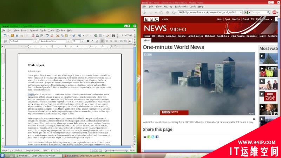The height and width of the screenshot is (158, 281).
Task: Click the BBC World News video thumbnail
Action: 268,97
